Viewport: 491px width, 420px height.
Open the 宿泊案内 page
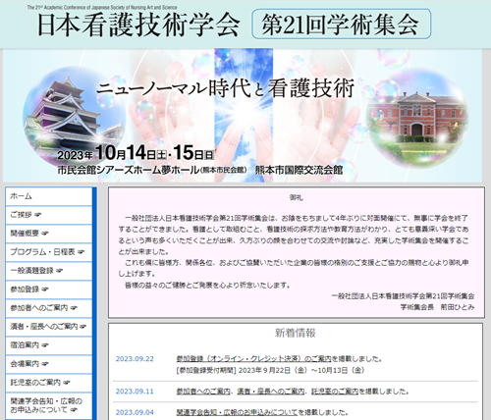click(49, 345)
